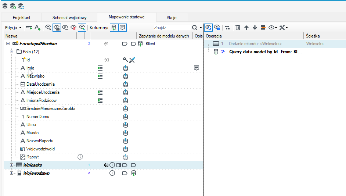Click the Operacja column header
Viewport: 346px width, 196px height.
tap(254, 36)
